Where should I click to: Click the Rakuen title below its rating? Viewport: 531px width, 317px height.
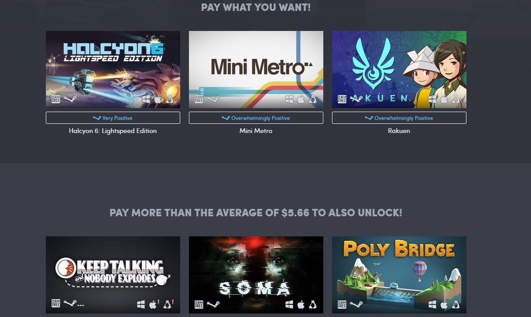(x=399, y=131)
